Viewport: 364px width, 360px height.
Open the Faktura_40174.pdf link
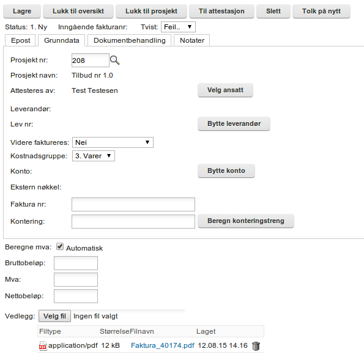click(163, 345)
